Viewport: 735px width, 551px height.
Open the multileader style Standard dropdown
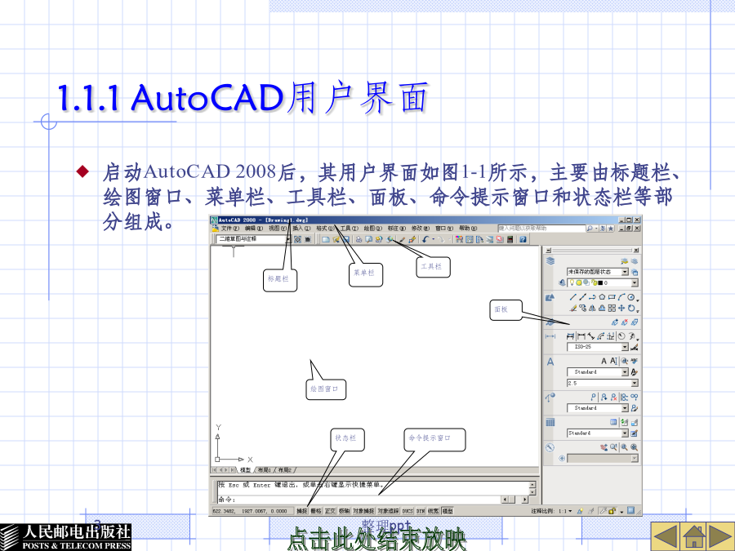click(x=598, y=408)
